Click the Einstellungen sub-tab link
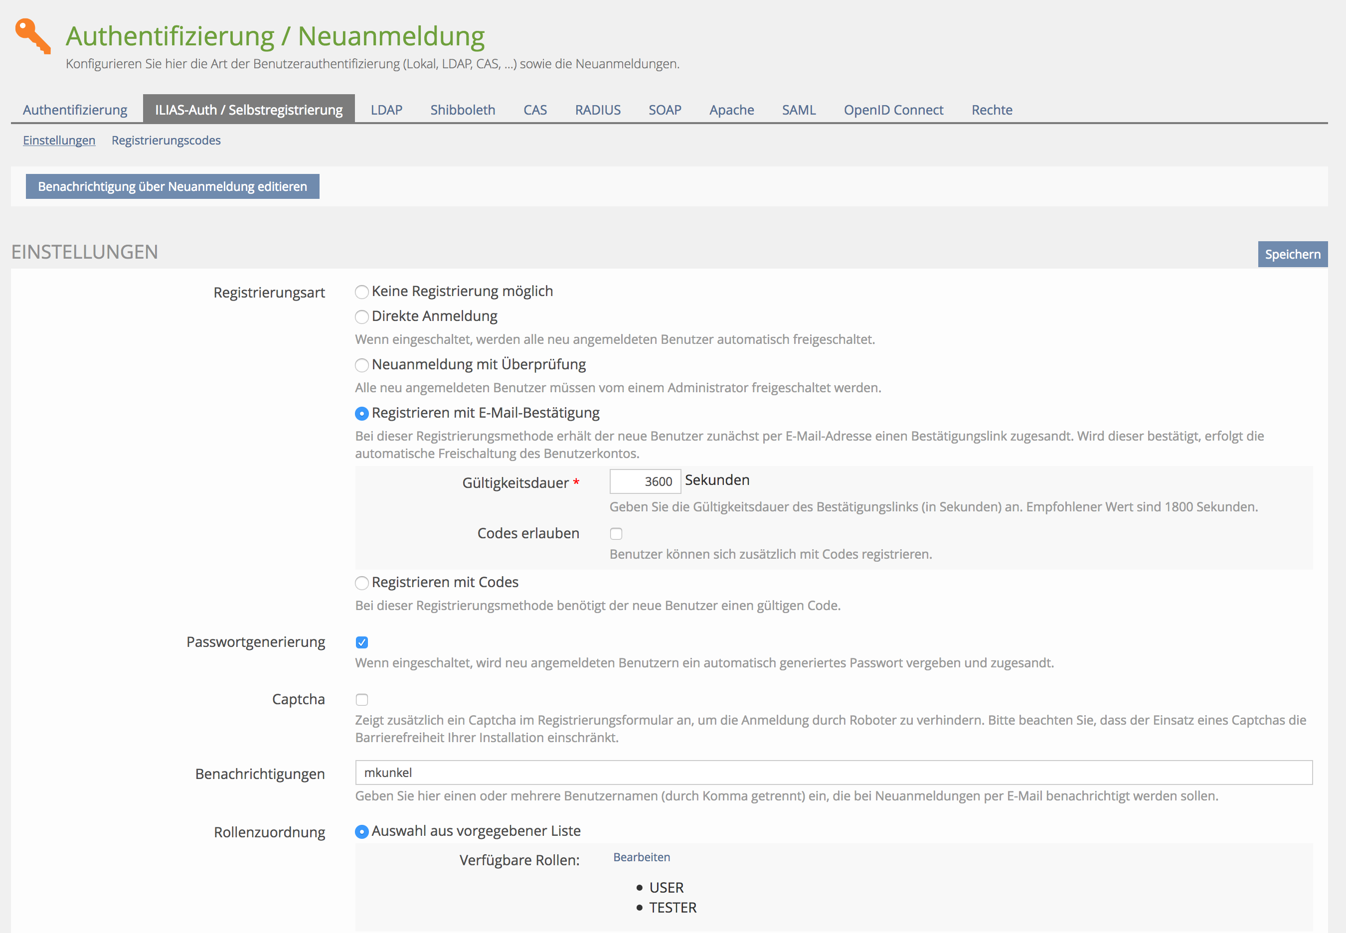 [x=59, y=141]
